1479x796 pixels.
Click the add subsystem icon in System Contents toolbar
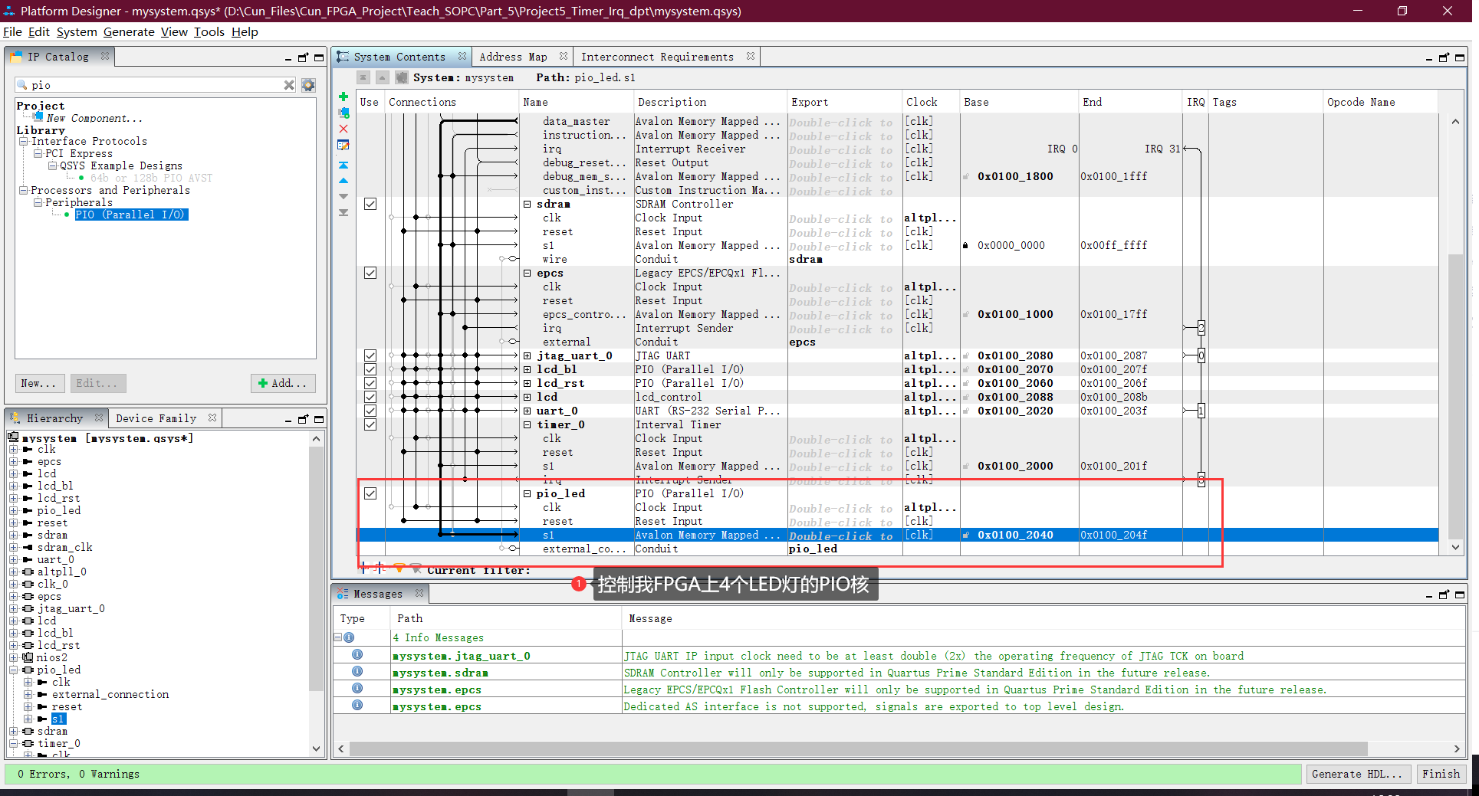[343, 113]
